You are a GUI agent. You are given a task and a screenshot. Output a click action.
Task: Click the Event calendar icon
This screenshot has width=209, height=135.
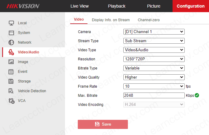point(11,72)
